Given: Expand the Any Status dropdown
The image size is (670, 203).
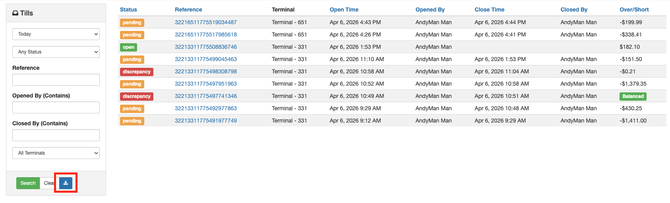Looking at the screenshot, I should point(56,52).
